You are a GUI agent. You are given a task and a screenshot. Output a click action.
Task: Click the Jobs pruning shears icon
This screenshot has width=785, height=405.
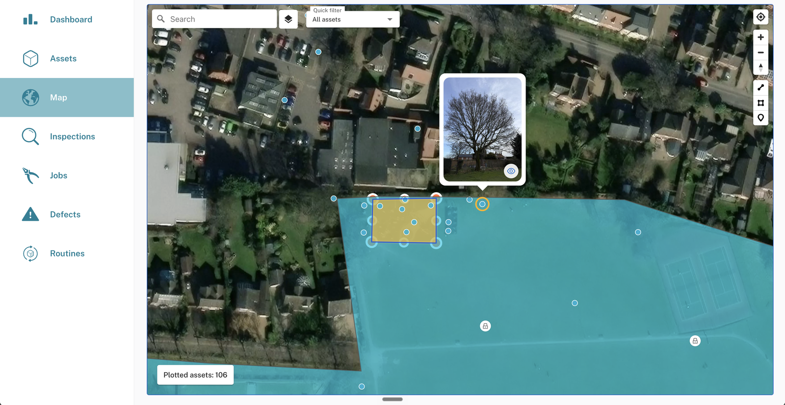[30, 176]
